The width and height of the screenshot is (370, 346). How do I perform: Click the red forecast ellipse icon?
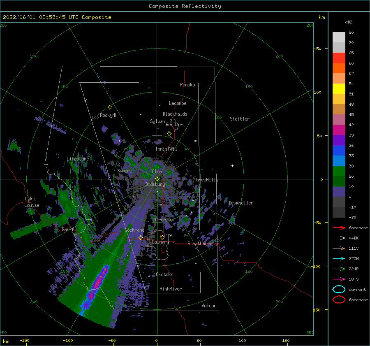[339, 300]
